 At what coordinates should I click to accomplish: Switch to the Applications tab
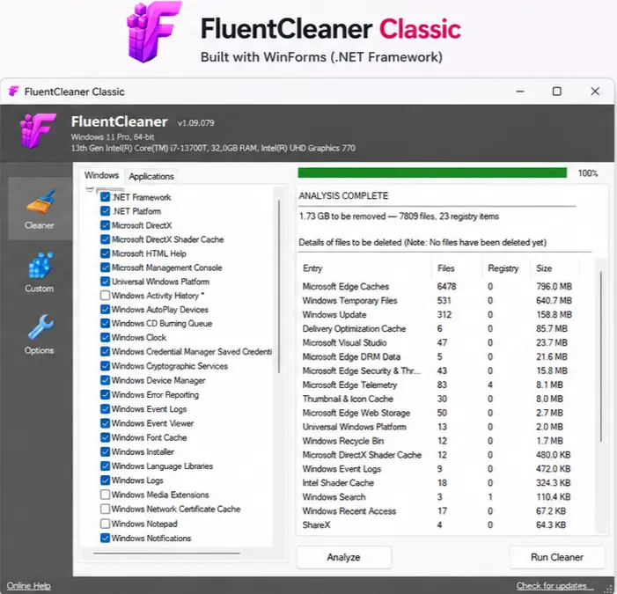[x=151, y=176]
